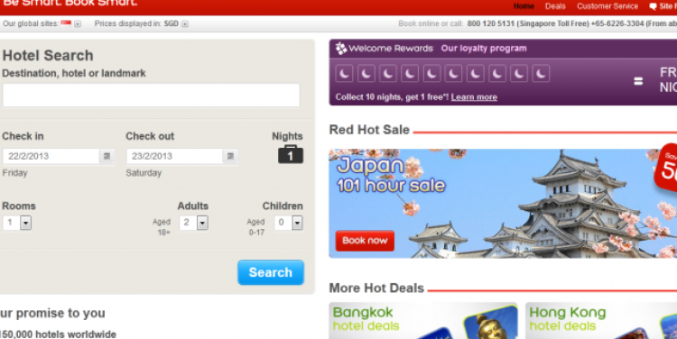Focus the destination, hotel or landmark field
Image resolution: width=677 pixels, height=339 pixels.
coord(151,95)
